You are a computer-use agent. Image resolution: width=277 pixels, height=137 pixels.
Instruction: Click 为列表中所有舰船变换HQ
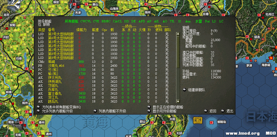pos(62,107)
